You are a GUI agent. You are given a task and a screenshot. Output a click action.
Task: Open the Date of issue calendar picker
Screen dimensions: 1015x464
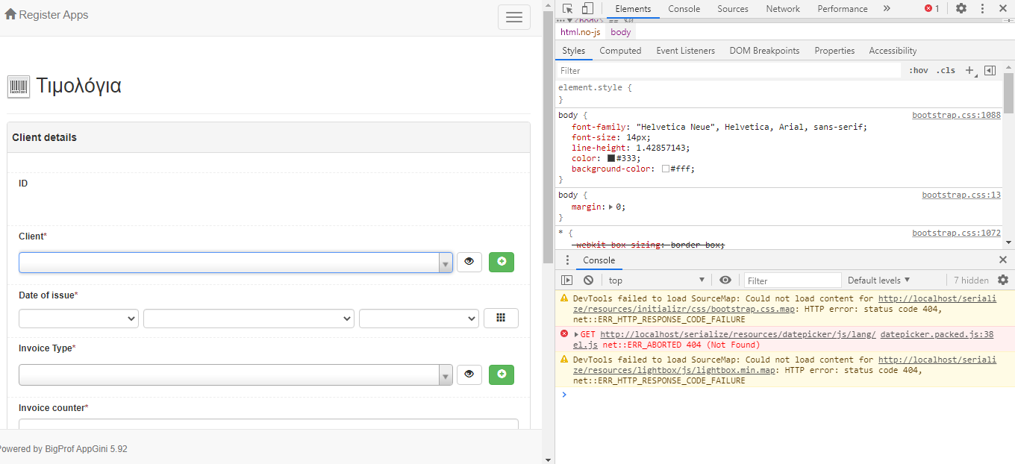coord(501,319)
